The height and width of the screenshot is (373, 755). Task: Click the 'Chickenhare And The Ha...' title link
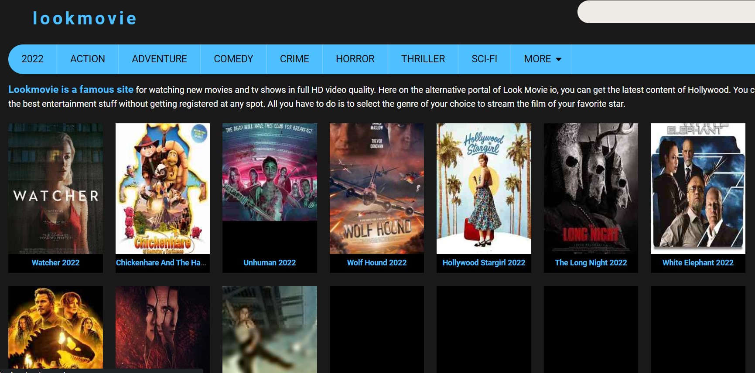click(x=161, y=263)
